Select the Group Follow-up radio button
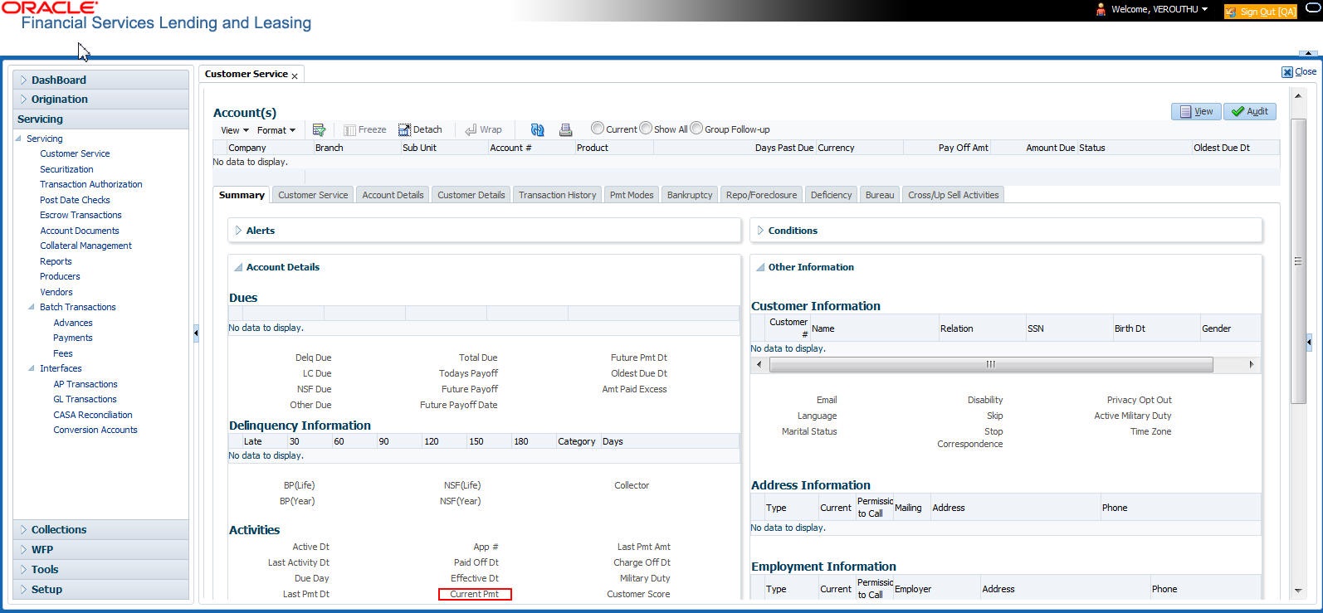The image size is (1323, 613). [696, 129]
